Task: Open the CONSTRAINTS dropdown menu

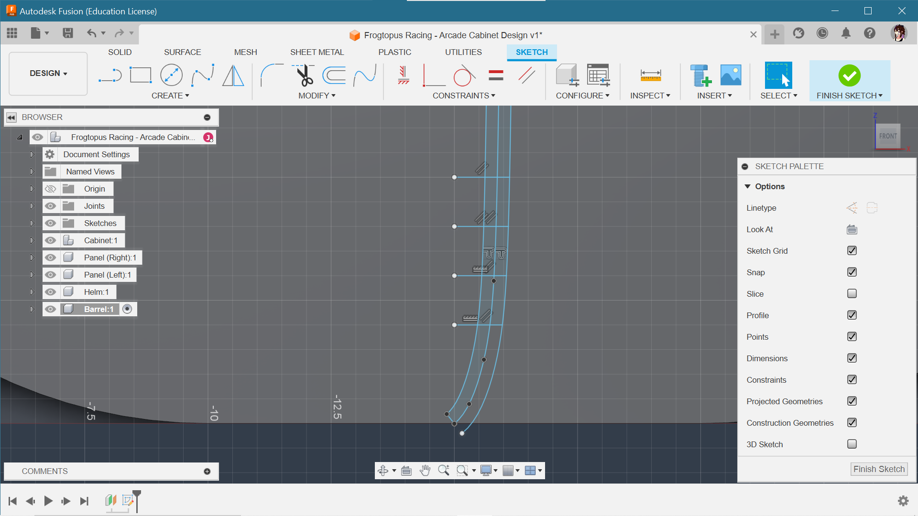Action: pos(464,96)
